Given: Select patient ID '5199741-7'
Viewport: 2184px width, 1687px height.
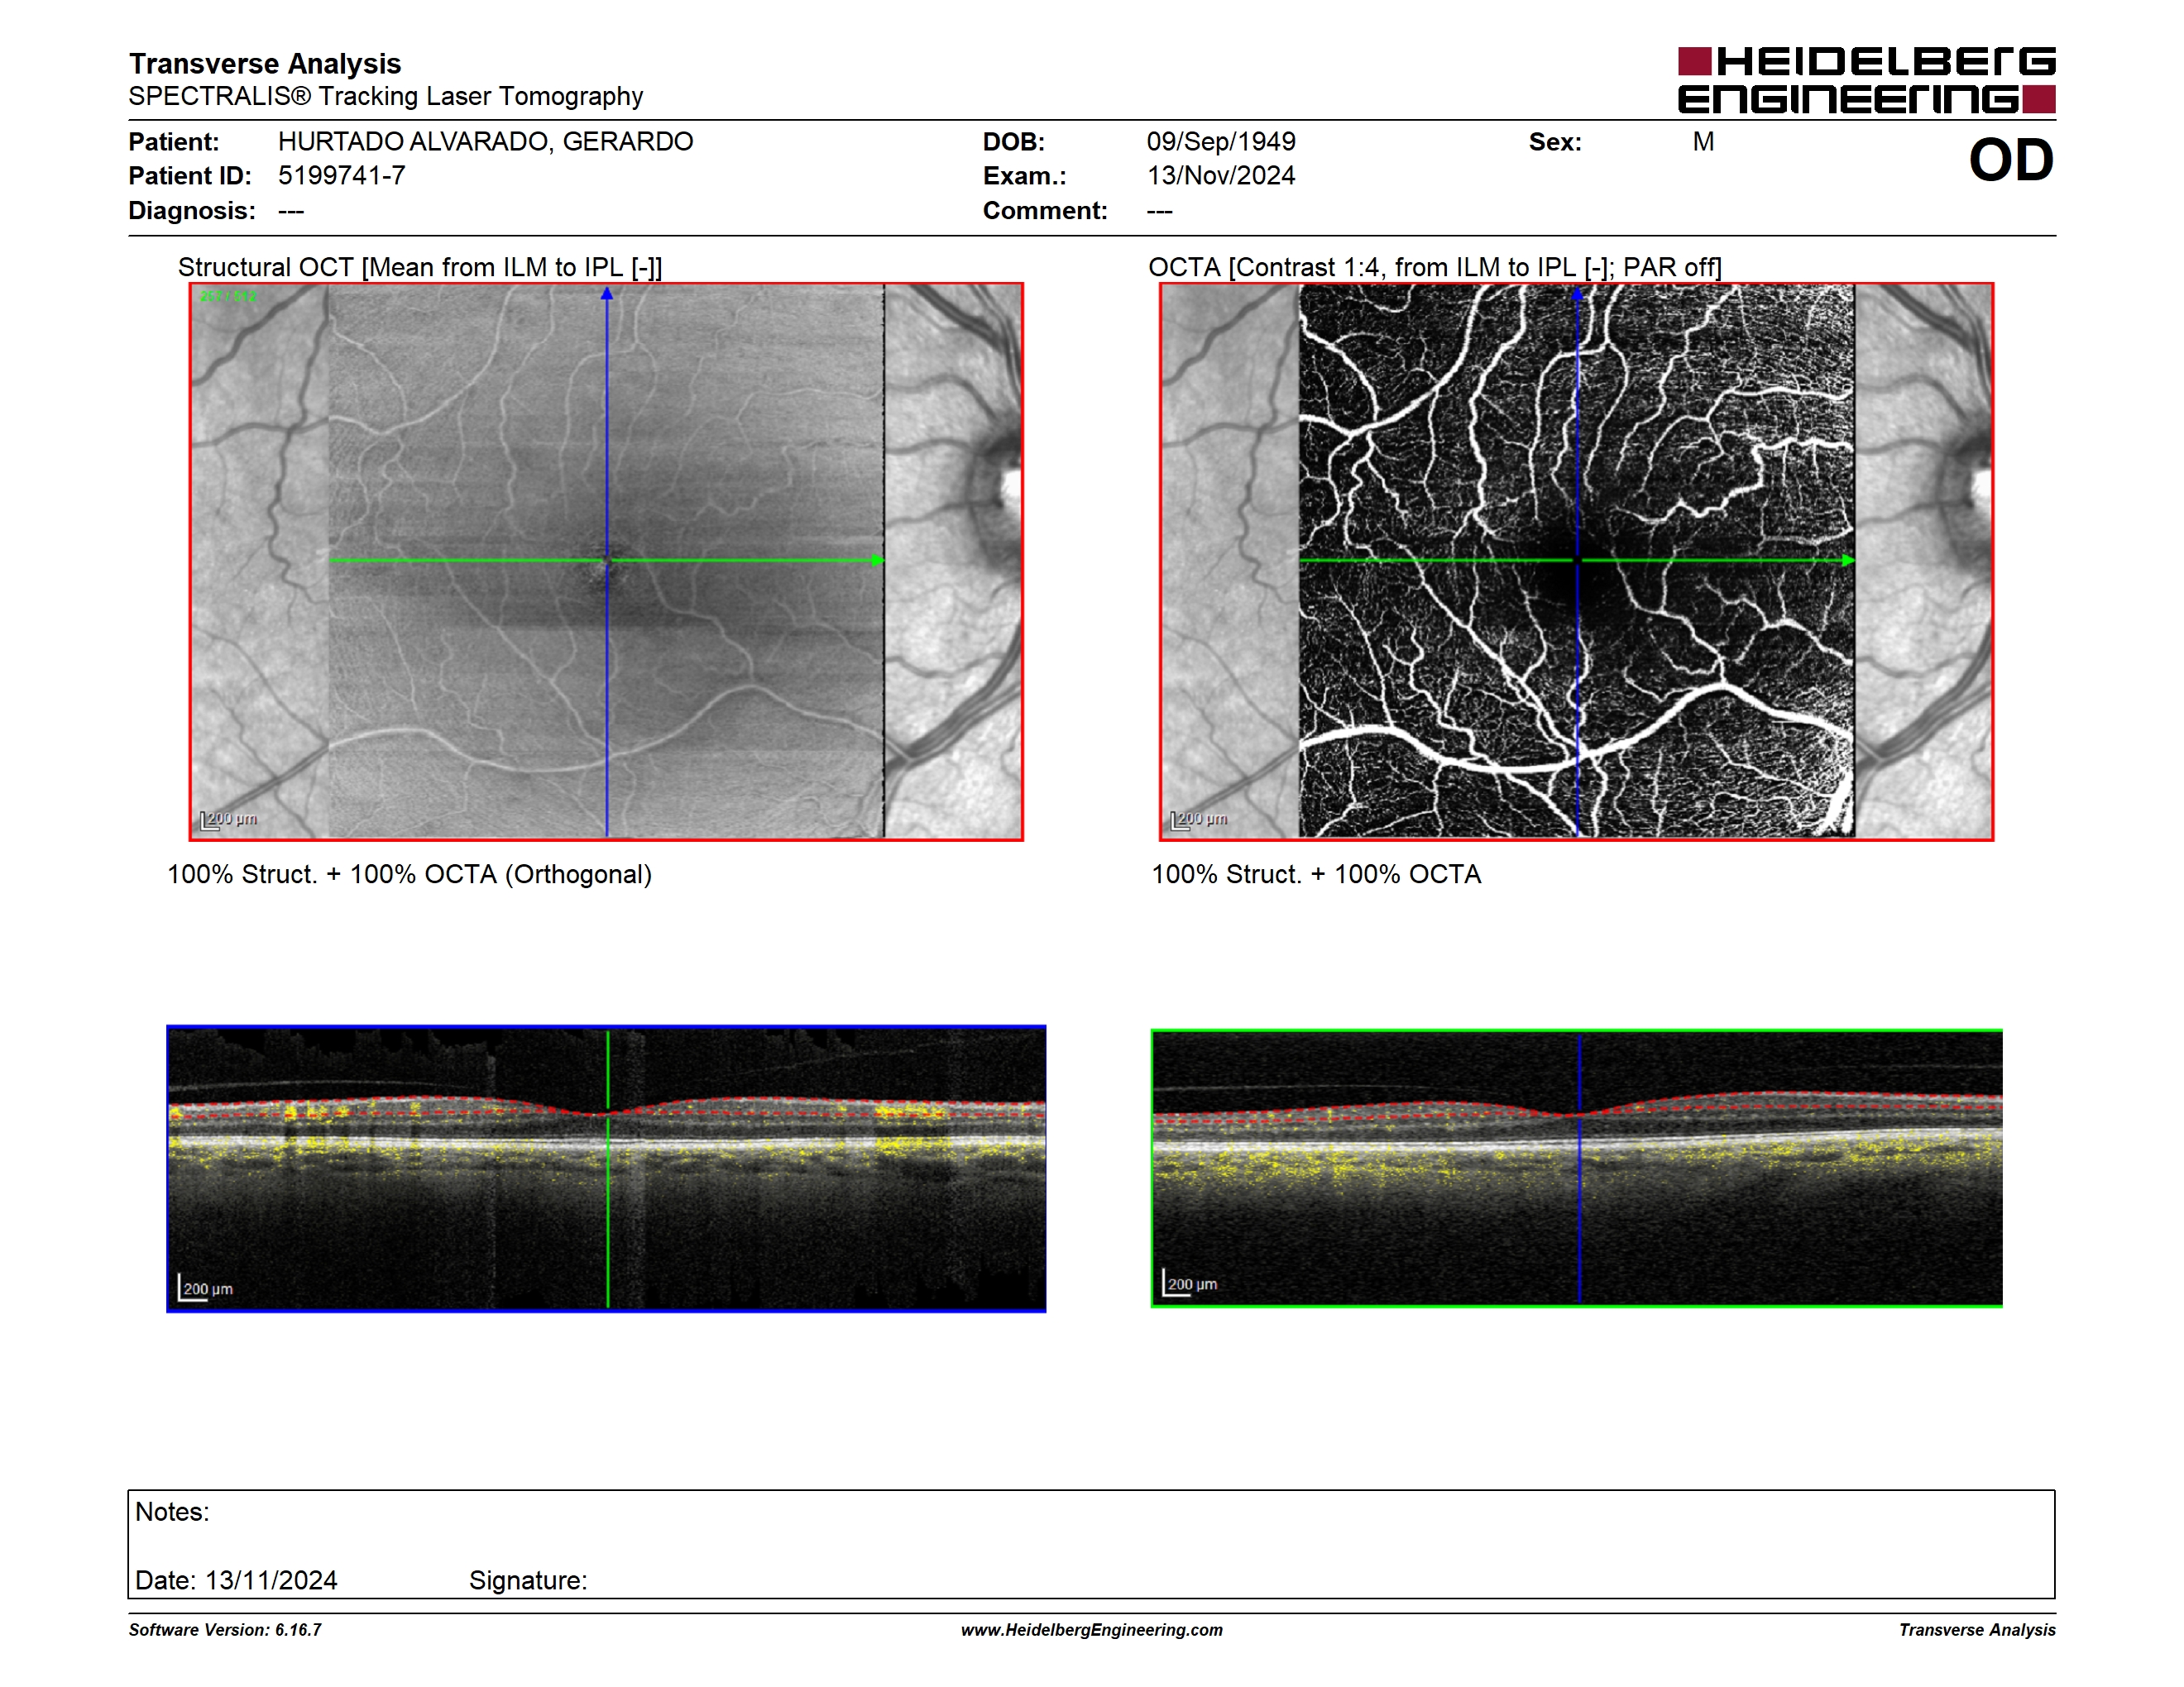Looking at the screenshot, I should [x=342, y=176].
